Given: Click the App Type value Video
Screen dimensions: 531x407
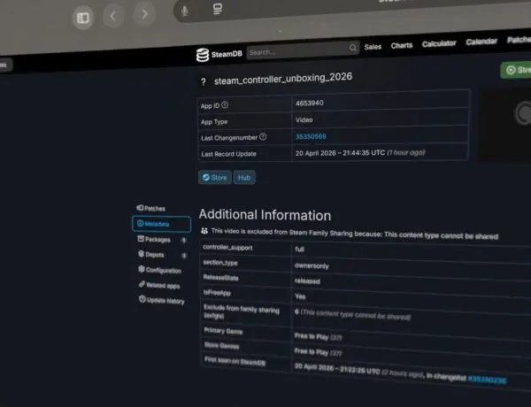Looking at the screenshot, I should [304, 119].
